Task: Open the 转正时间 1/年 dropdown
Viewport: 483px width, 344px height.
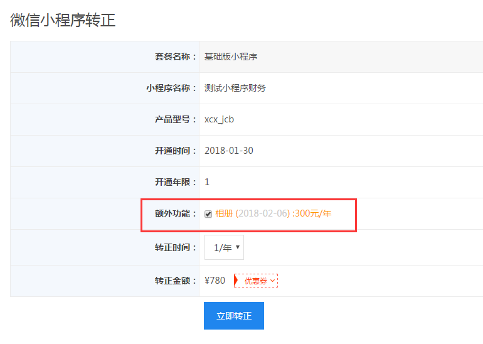Action: coord(224,247)
